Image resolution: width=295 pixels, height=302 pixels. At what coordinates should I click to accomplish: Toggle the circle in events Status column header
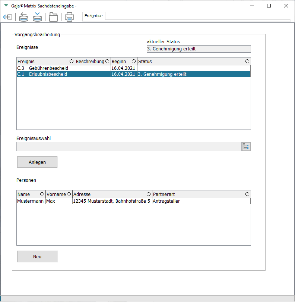[247, 61]
